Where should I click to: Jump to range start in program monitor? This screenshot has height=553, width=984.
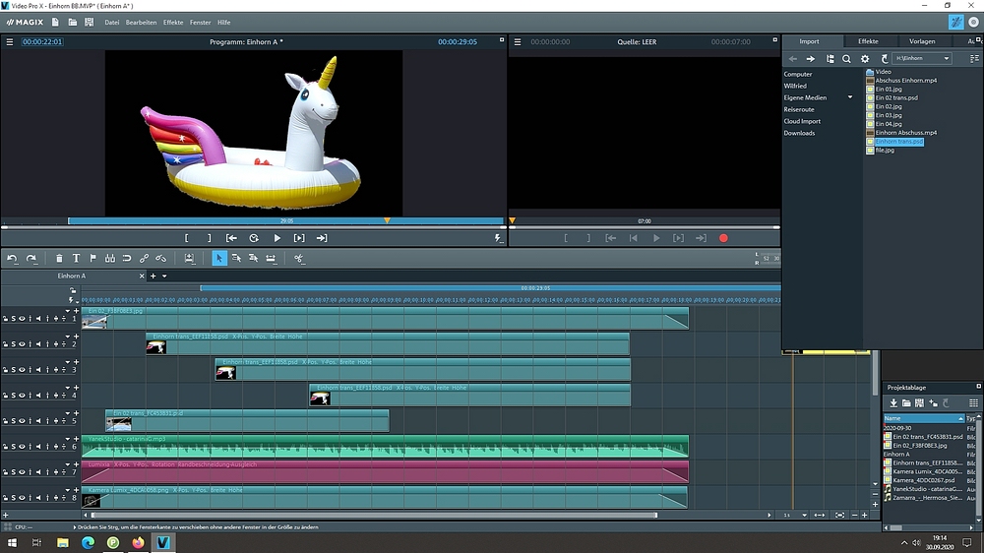(x=231, y=238)
